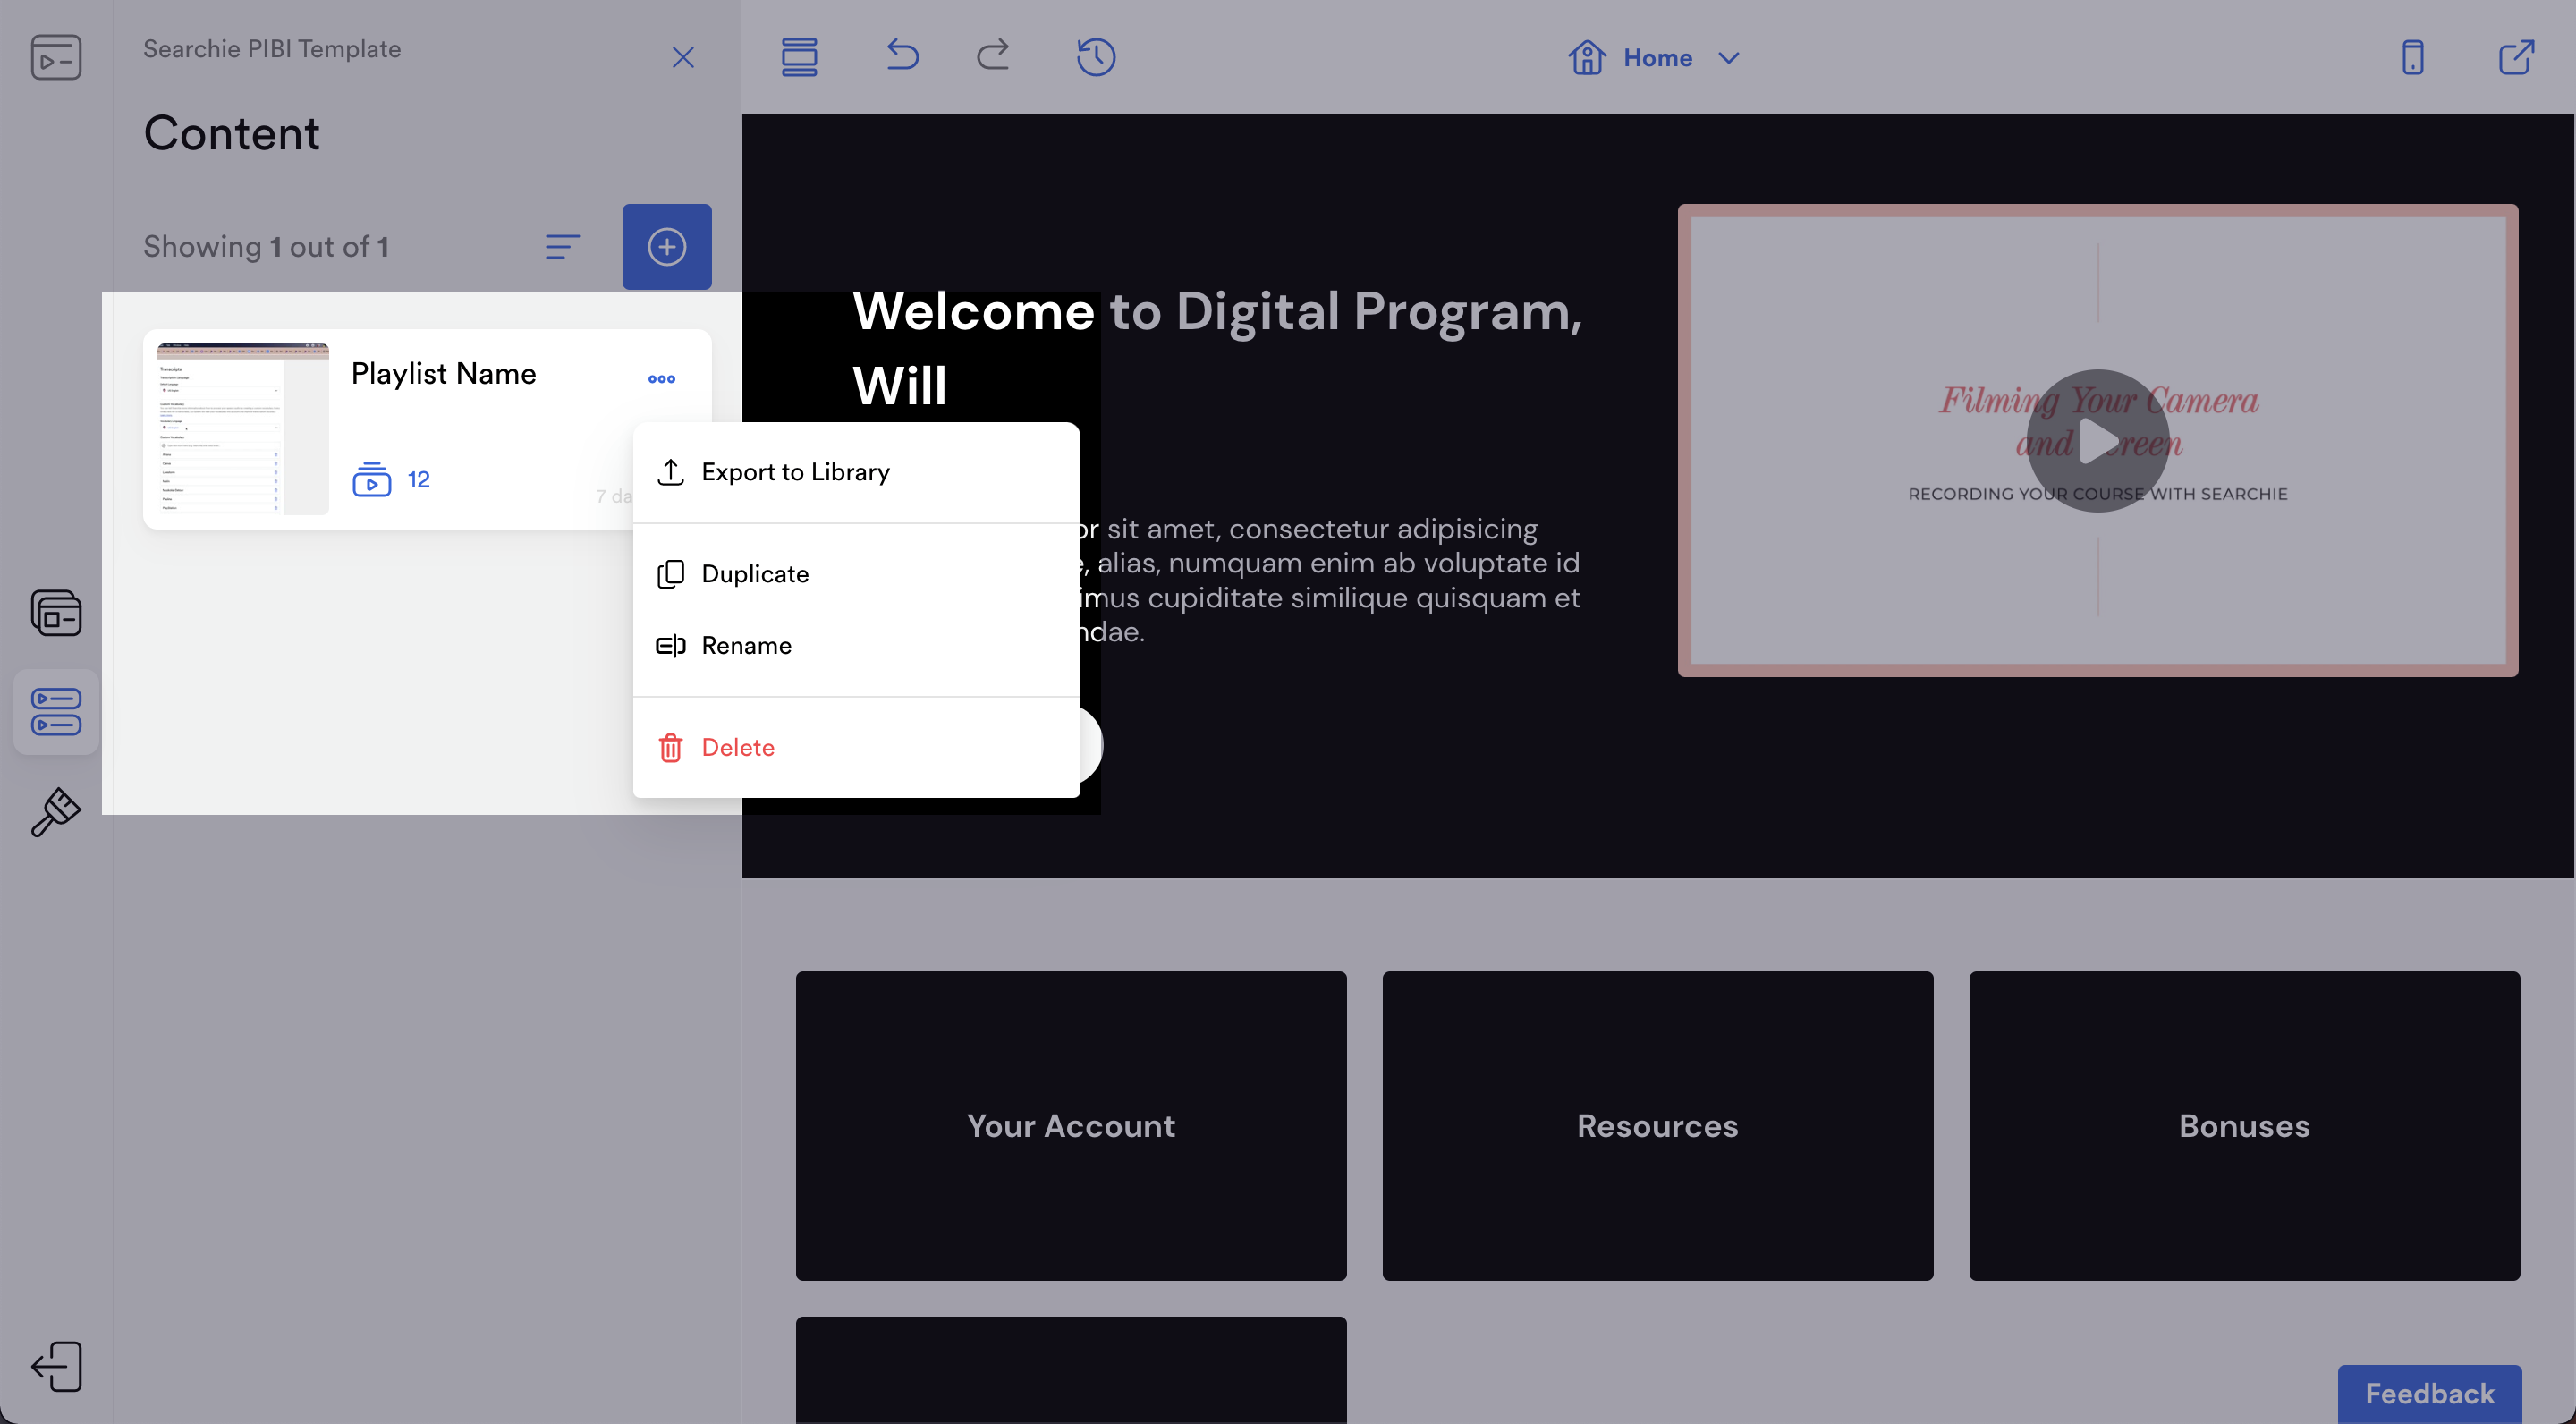Switch to mobile preview icon
This screenshot has width=2576, height=1424.
(x=2412, y=57)
